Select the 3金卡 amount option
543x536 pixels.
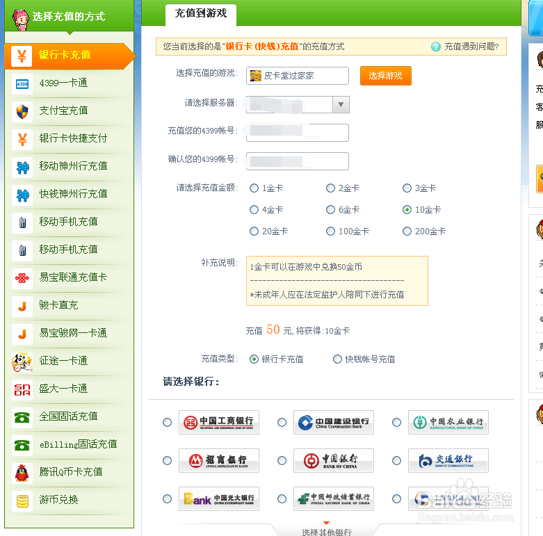click(x=407, y=188)
